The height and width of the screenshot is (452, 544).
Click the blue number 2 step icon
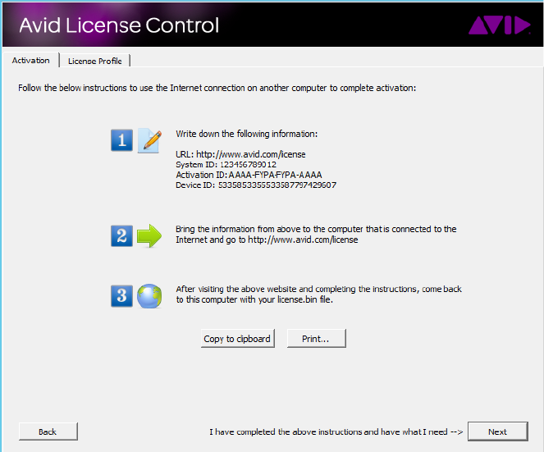point(121,236)
